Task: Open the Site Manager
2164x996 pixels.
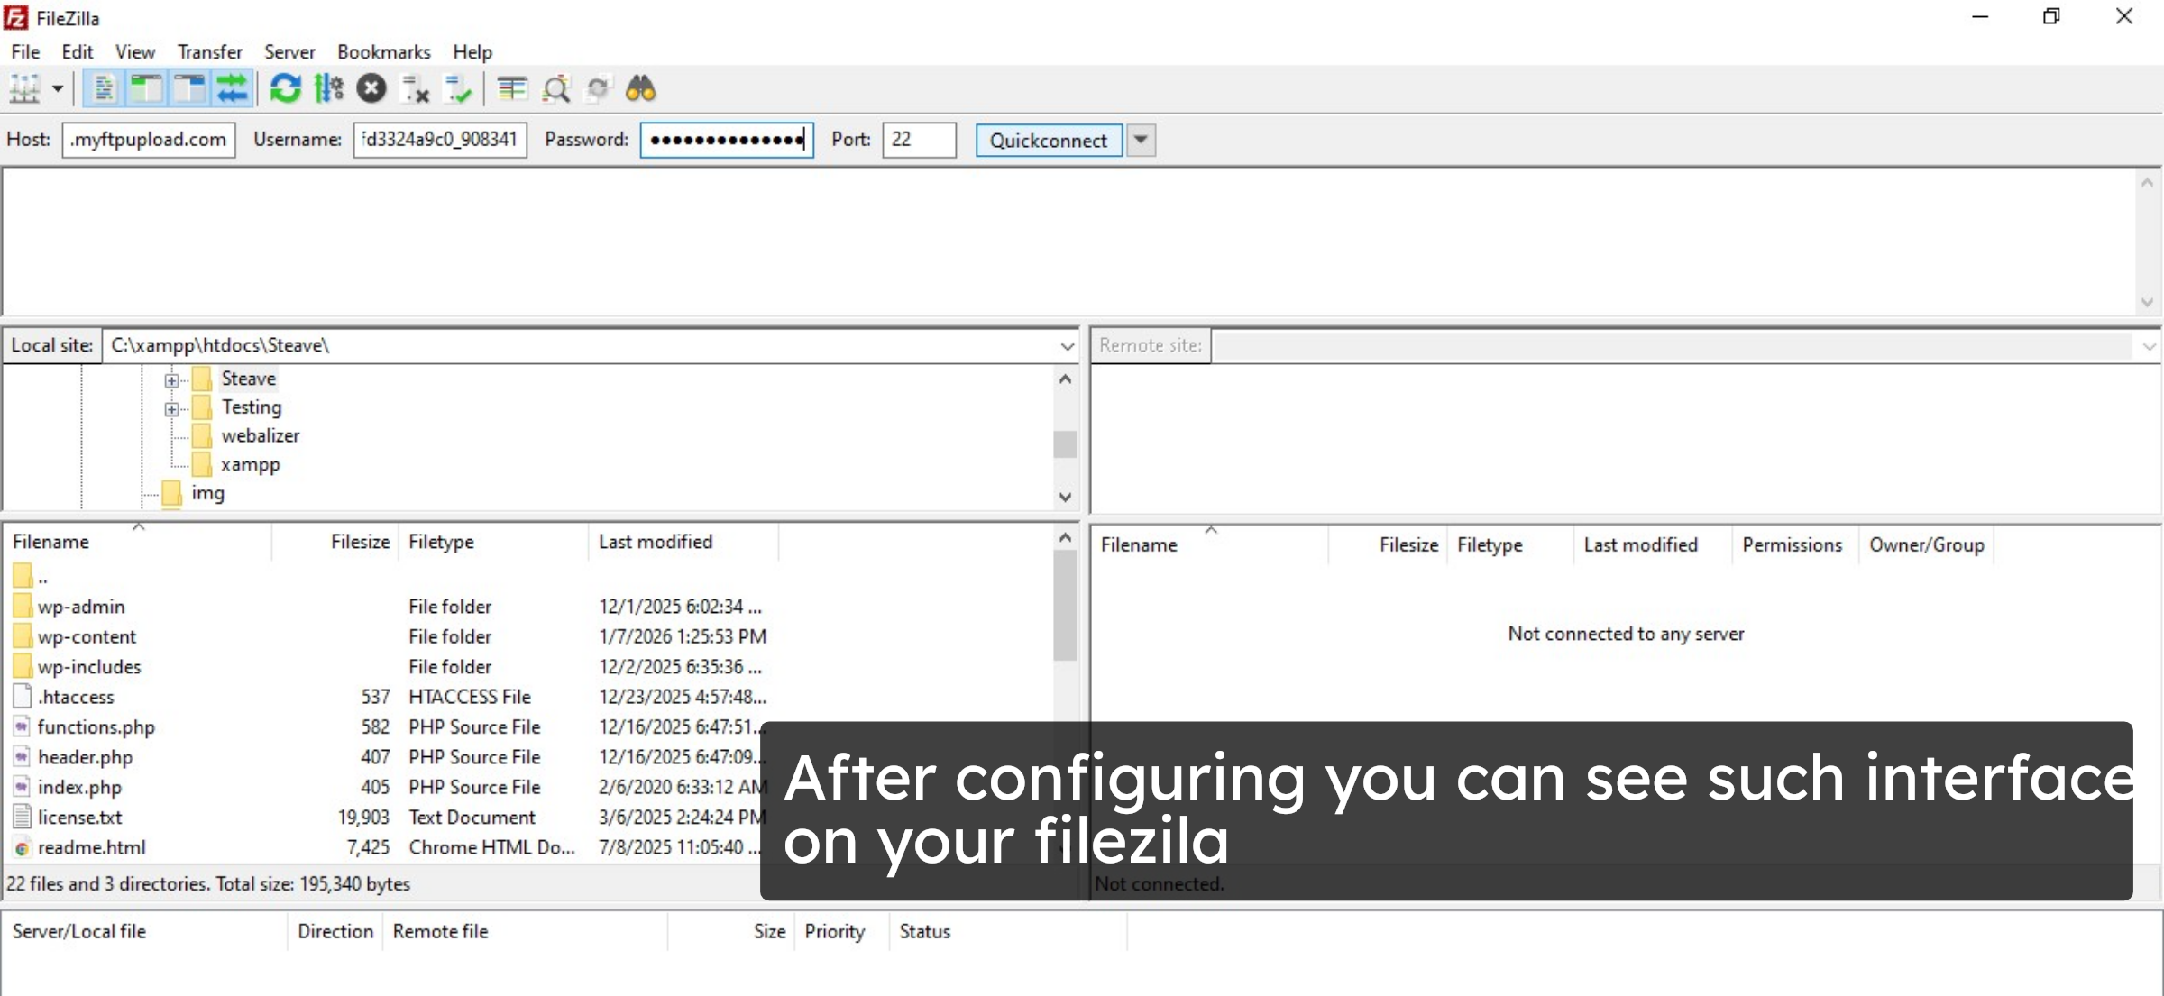Action: pyautogui.click(x=23, y=87)
